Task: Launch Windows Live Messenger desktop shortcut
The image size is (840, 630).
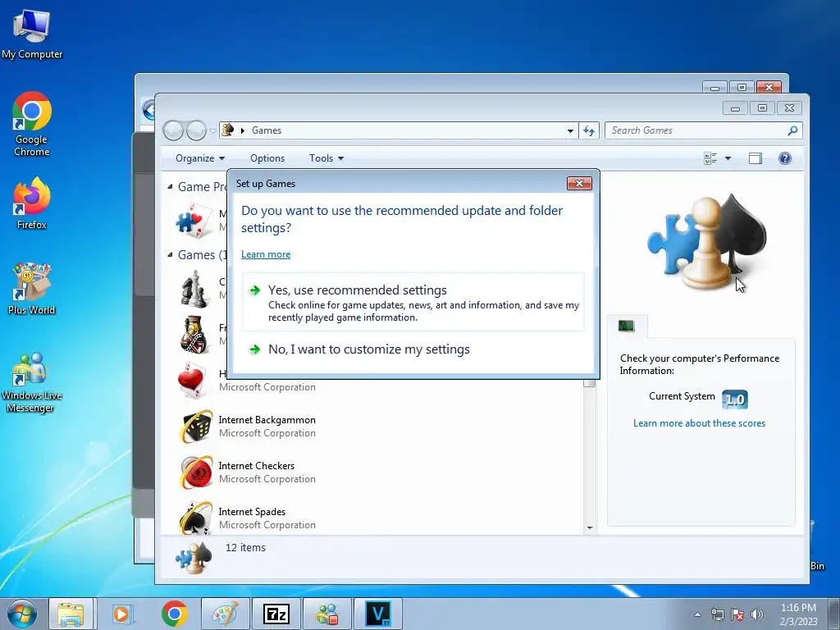Action: point(32,382)
